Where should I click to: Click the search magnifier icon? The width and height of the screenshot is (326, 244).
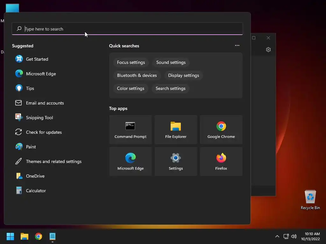pos(19,29)
